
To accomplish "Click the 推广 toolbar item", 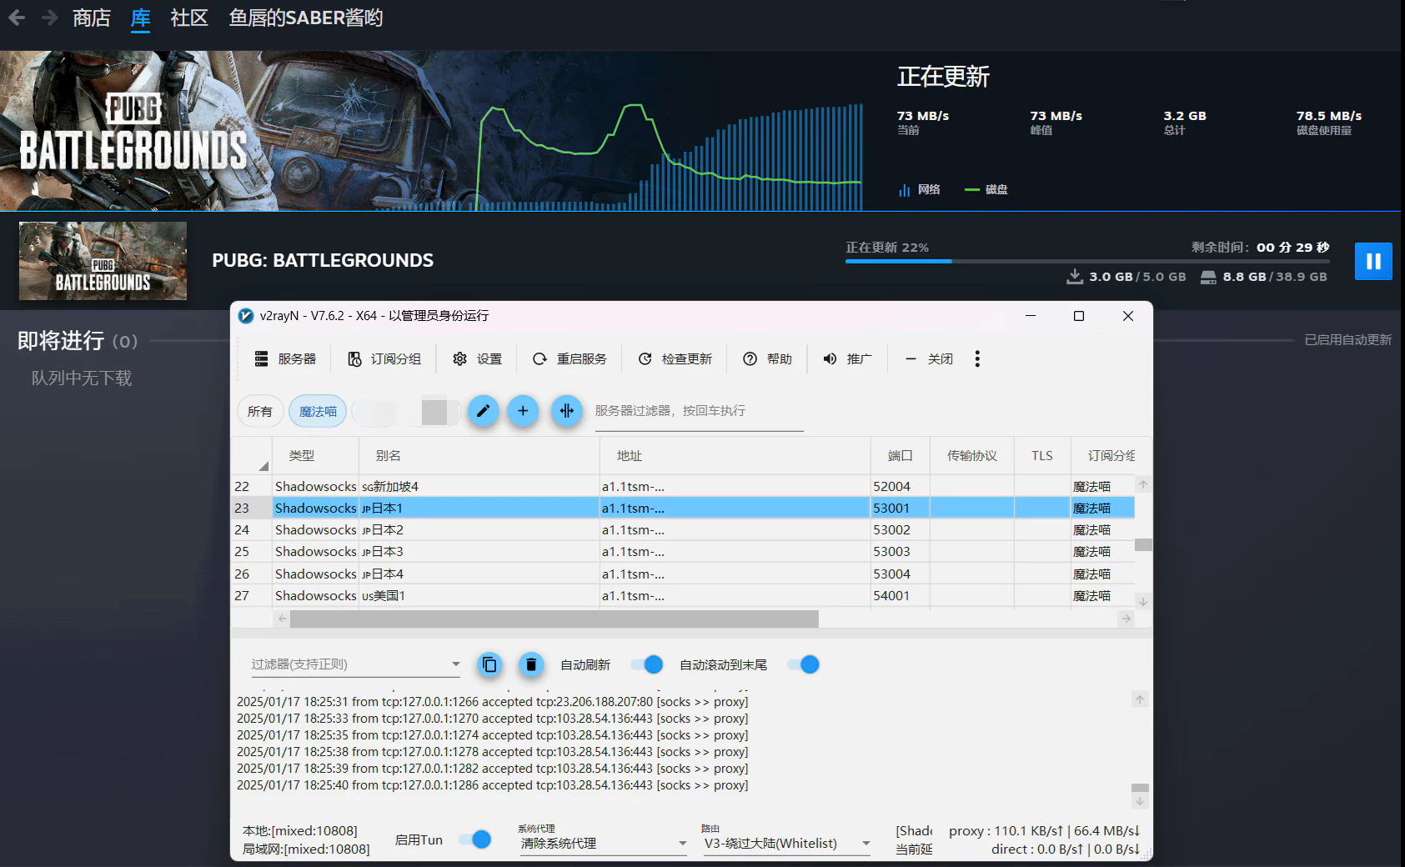I will [847, 358].
